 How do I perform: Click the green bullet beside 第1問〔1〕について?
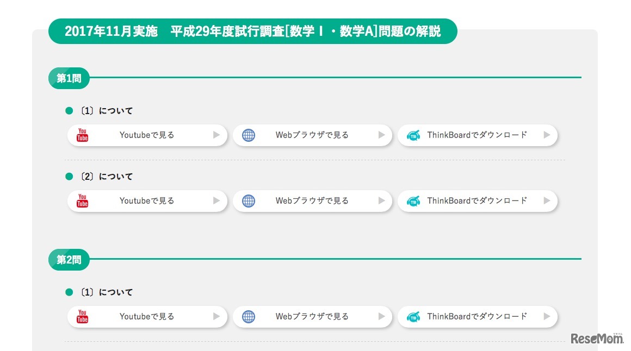click(x=69, y=110)
